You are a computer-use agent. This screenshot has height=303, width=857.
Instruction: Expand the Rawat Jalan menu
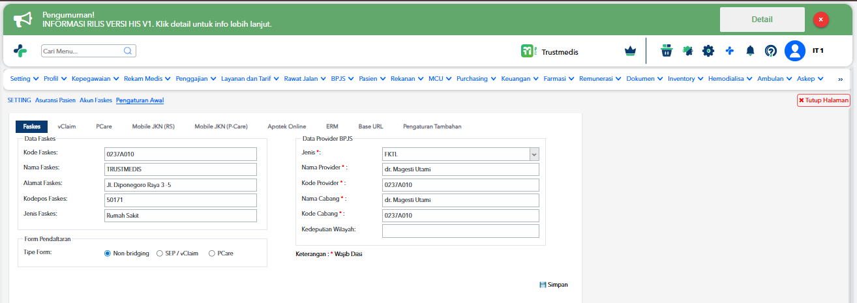click(305, 79)
